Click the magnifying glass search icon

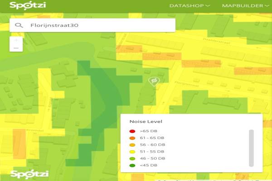click(x=19, y=25)
